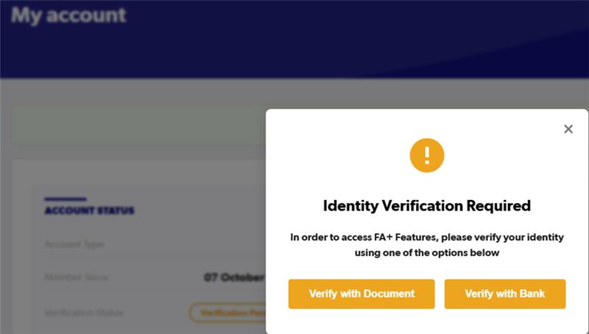589x334 pixels.
Task: Select the Account Status section heading
Action: pos(89,211)
